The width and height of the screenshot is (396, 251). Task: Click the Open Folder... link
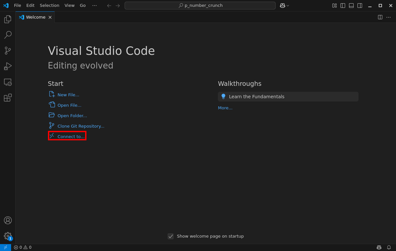[72, 116]
